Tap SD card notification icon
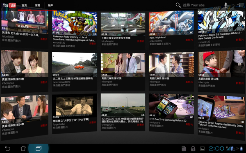Viewport: 246px width, 153px height. pos(184,149)
